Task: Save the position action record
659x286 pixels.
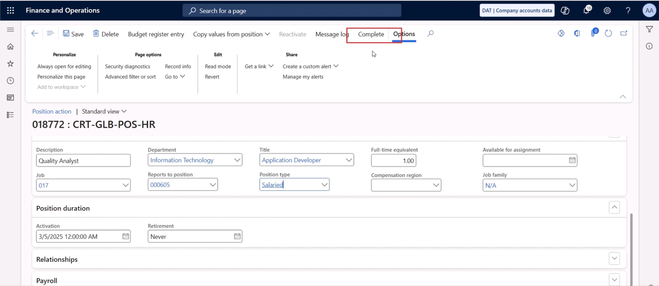Action: (73, 34)
